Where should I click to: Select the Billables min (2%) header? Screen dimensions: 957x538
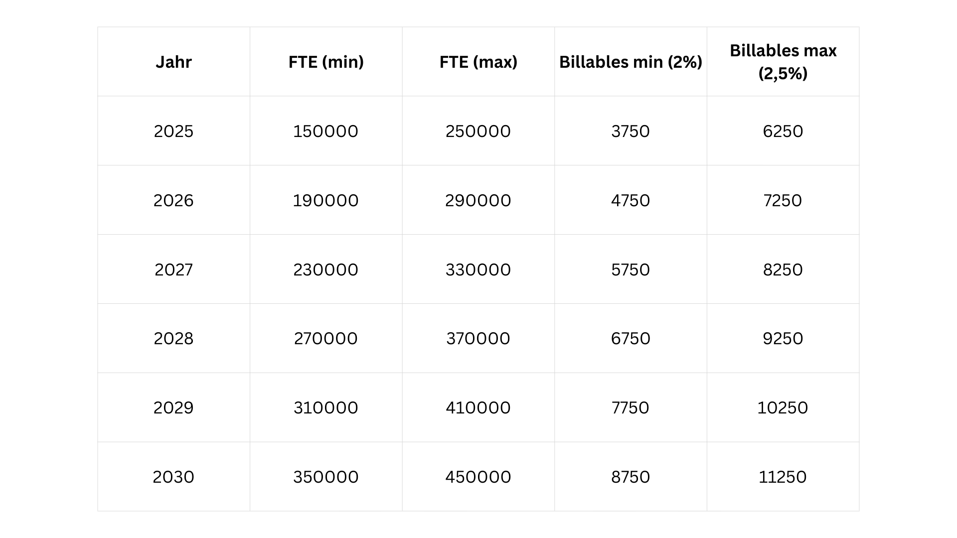click(x=631, y=62)
